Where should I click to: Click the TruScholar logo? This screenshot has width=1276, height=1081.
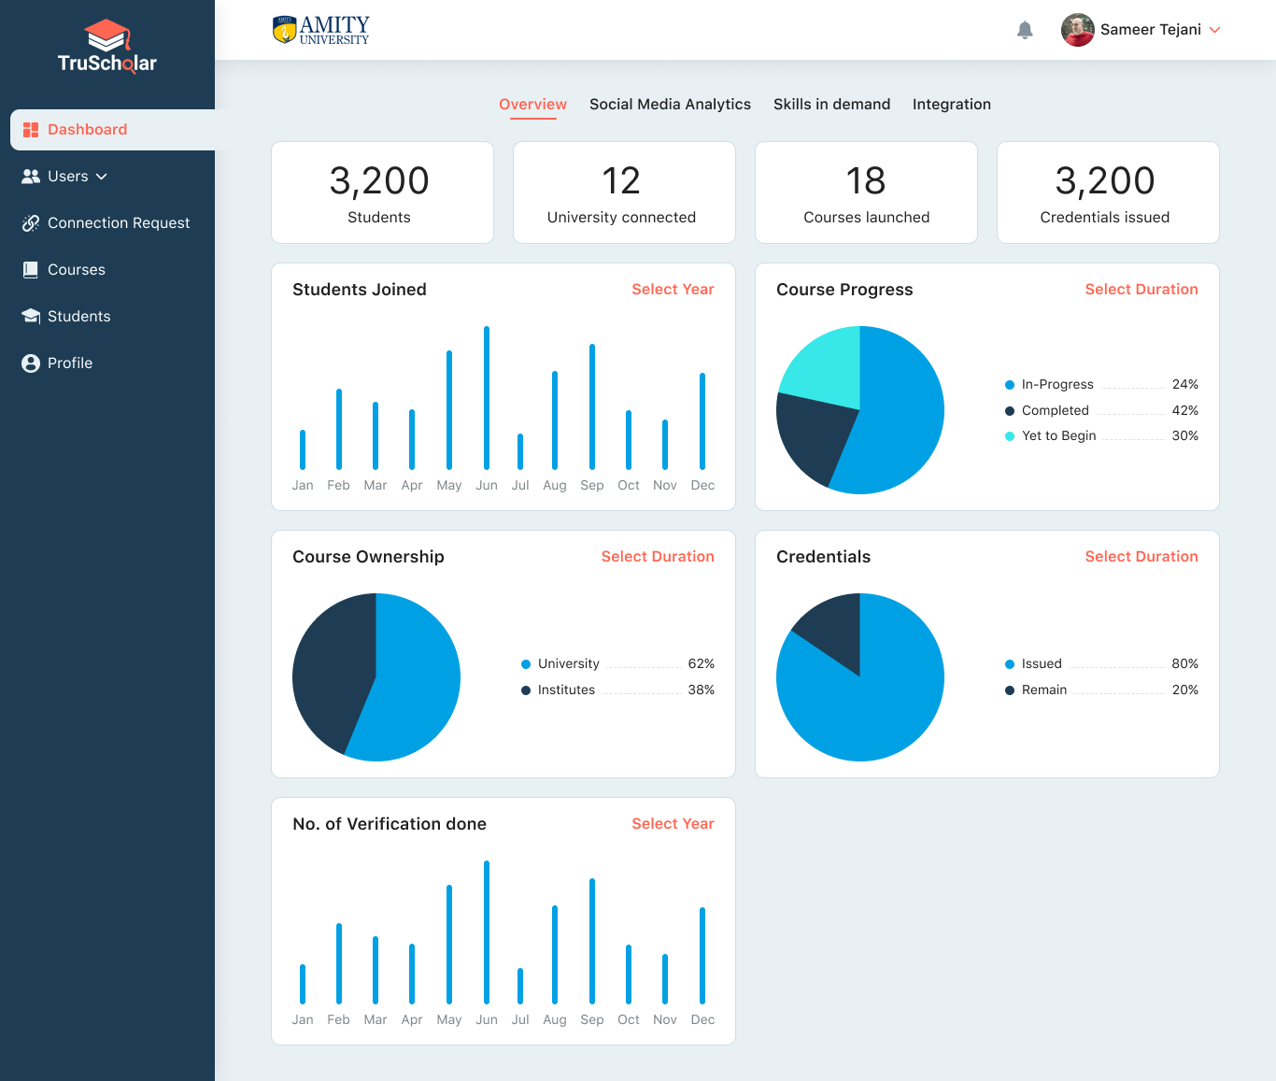(x=107, y=47)
